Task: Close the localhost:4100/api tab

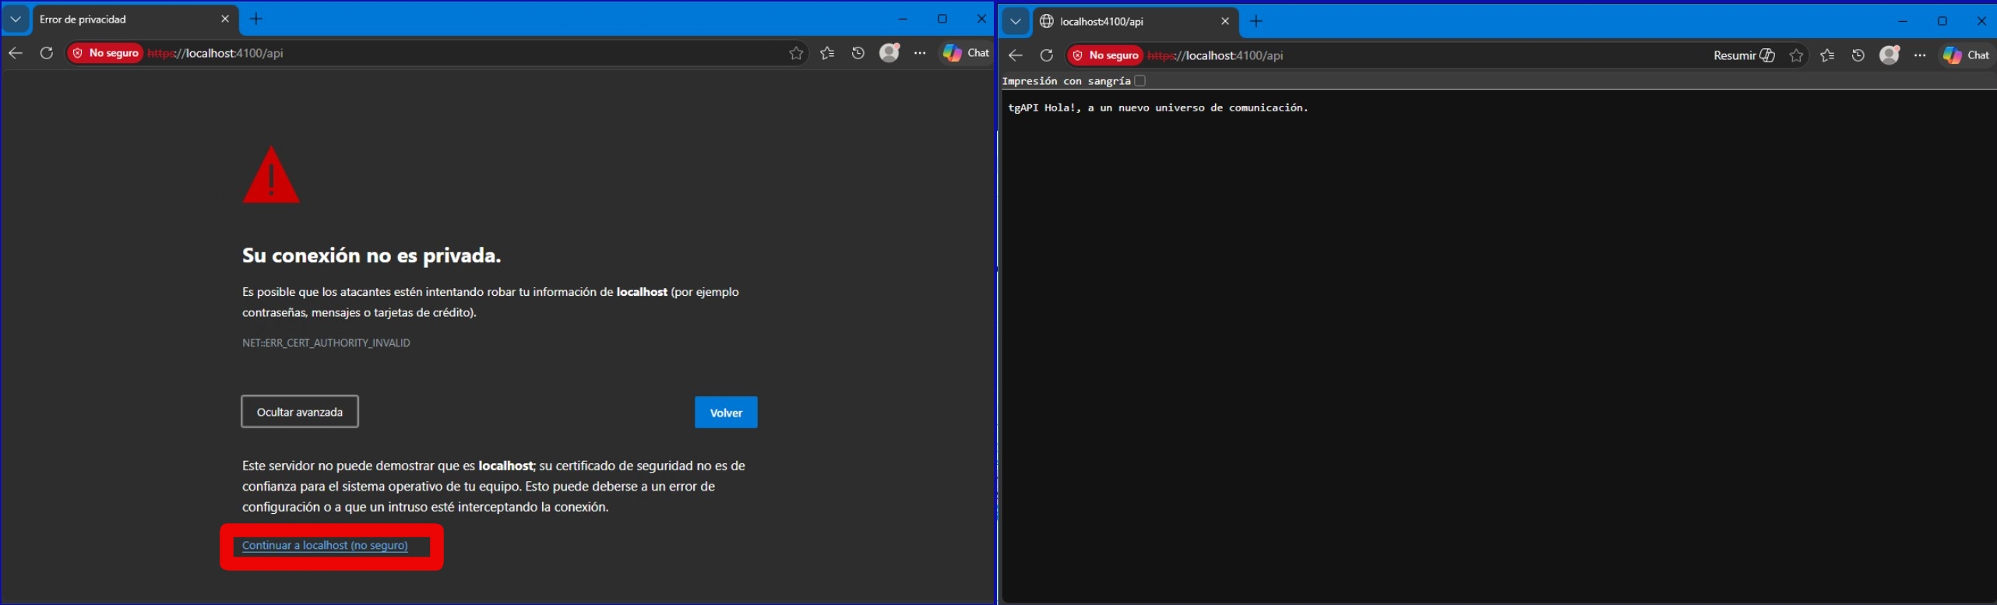Action: 1225,21
